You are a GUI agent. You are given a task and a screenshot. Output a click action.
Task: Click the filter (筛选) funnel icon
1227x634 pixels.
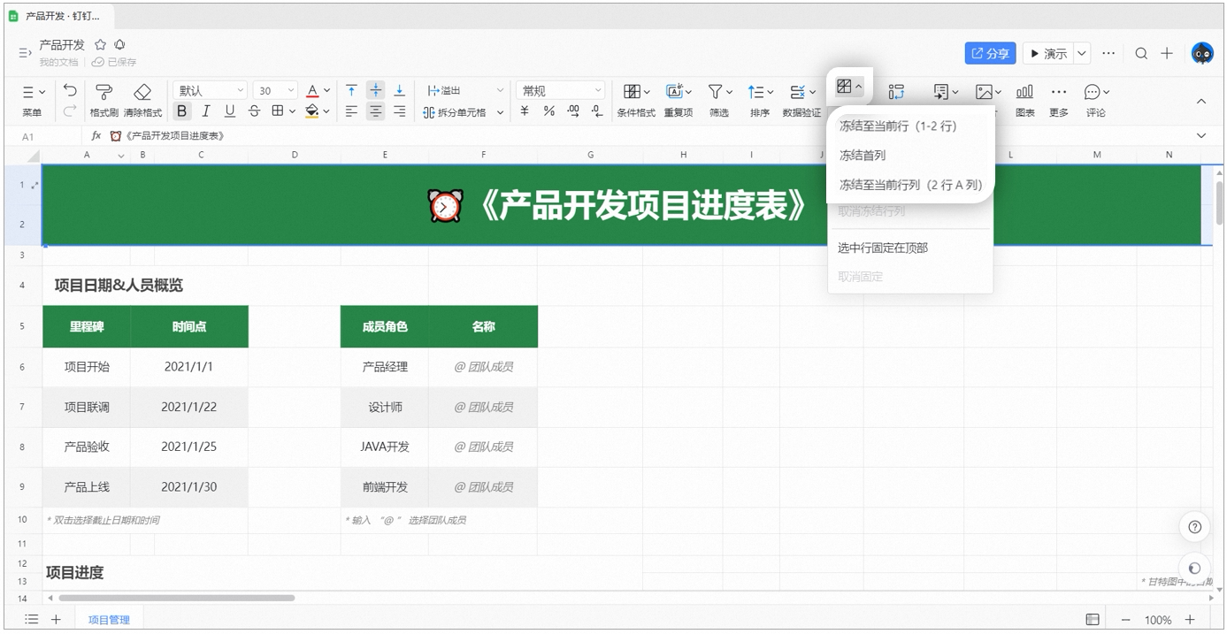[x=720, y=91]
